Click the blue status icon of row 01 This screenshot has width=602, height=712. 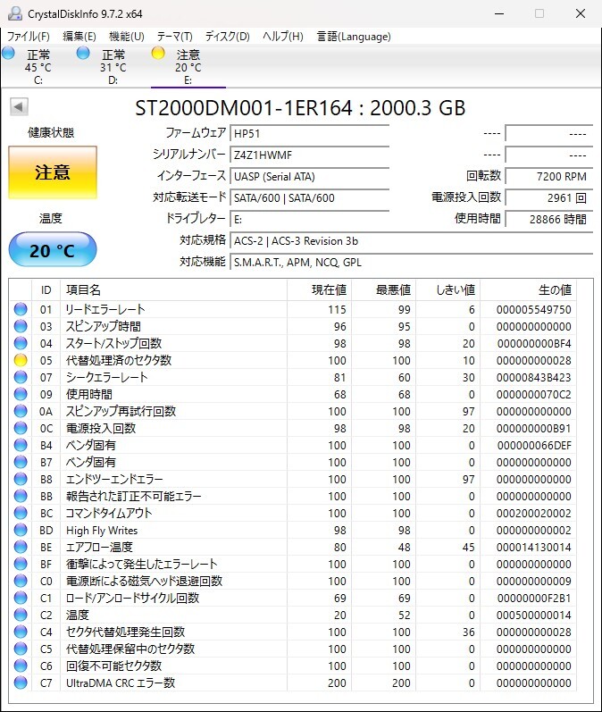click(x=21, y=309)
